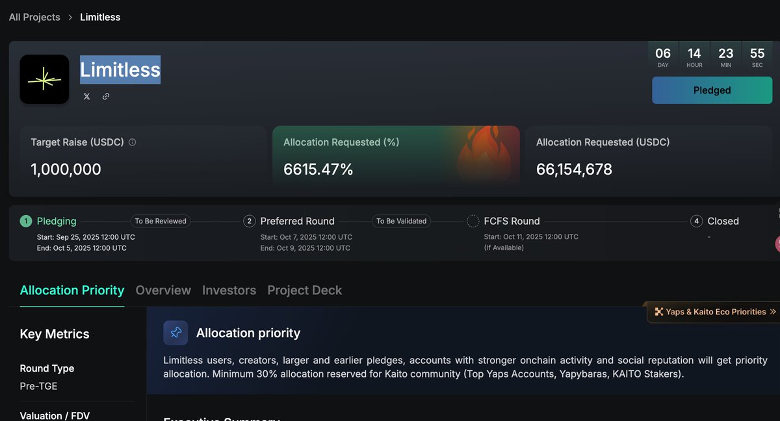Click the pin icon beside Allocation priority

coord(175,333)
